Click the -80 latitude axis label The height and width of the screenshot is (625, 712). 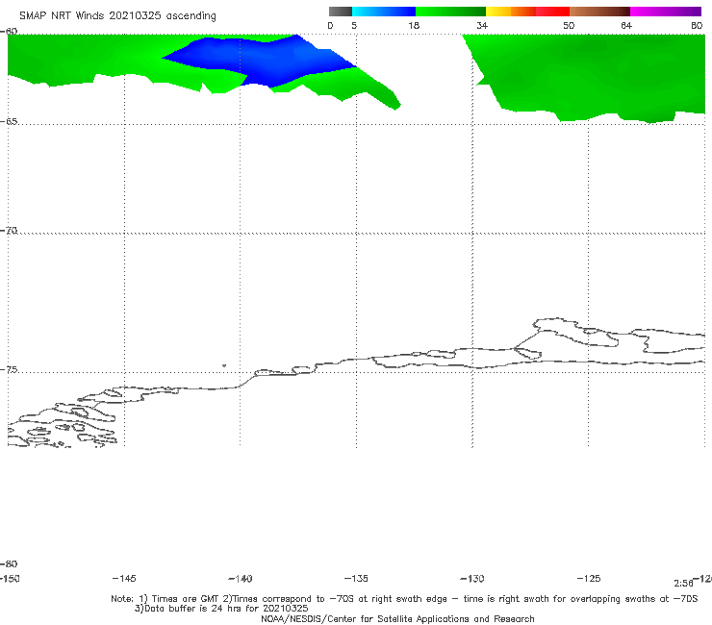(9, 563)
